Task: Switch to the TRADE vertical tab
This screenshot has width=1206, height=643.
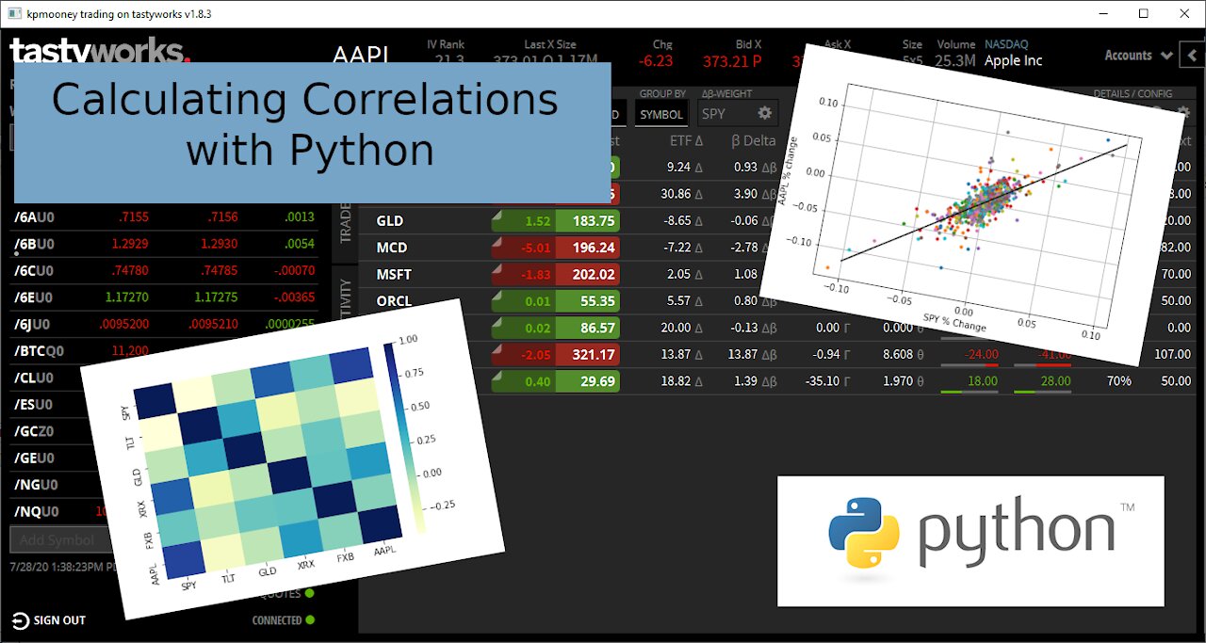Action: [345, 221]
